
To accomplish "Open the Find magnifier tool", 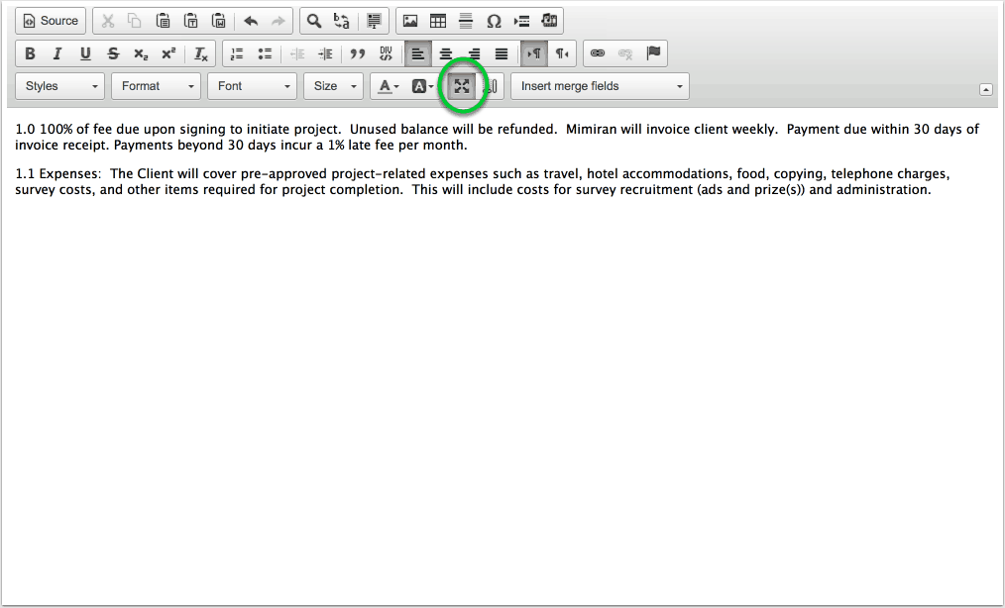I will 313,21.
